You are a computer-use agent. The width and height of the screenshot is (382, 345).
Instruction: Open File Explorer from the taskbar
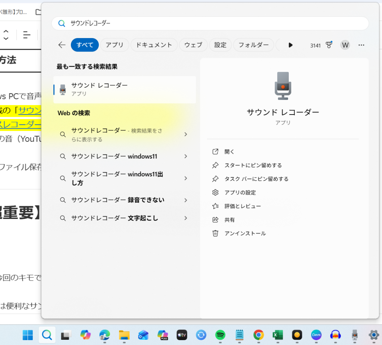(124, 335)
